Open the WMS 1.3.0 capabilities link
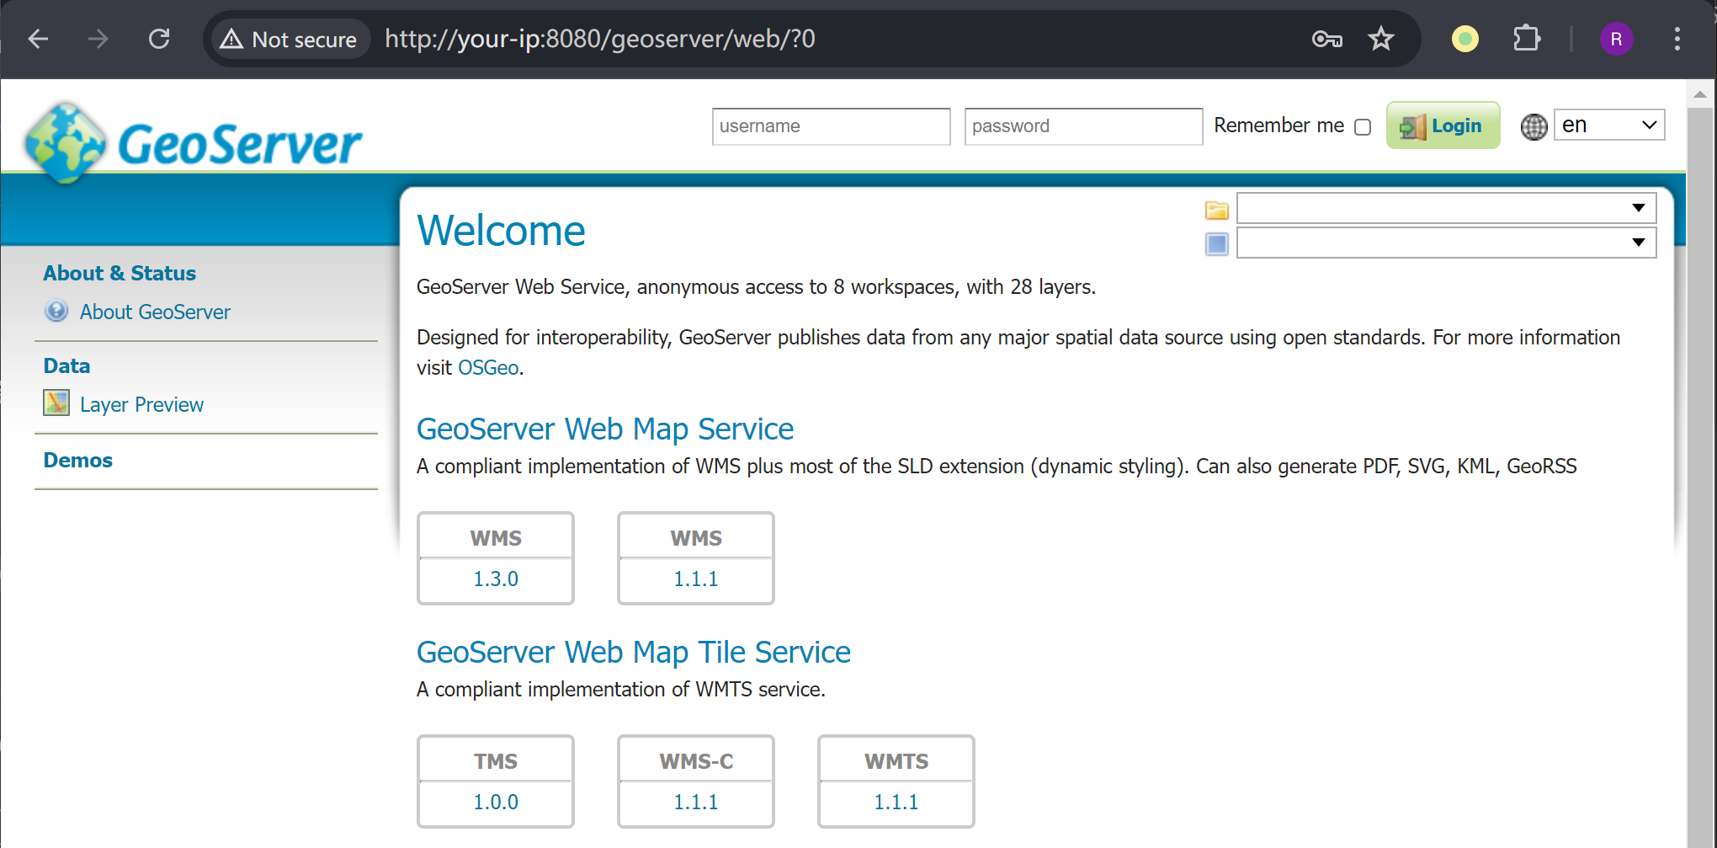The width and height of the screenshot is (1717, 848). pos(495,579)
